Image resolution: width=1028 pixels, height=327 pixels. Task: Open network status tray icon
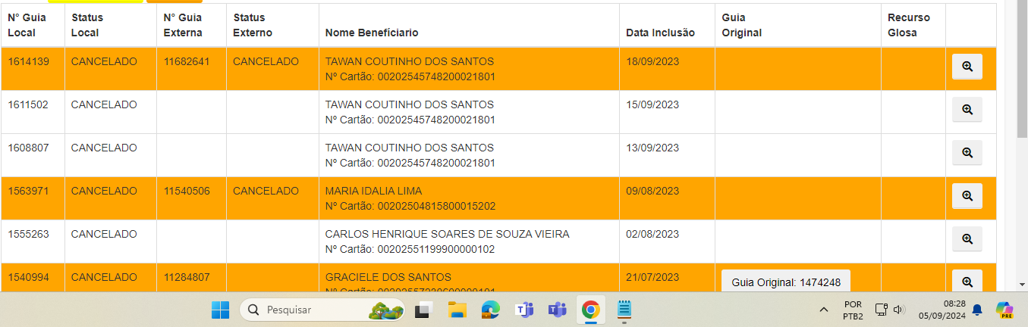pos(881,310)
